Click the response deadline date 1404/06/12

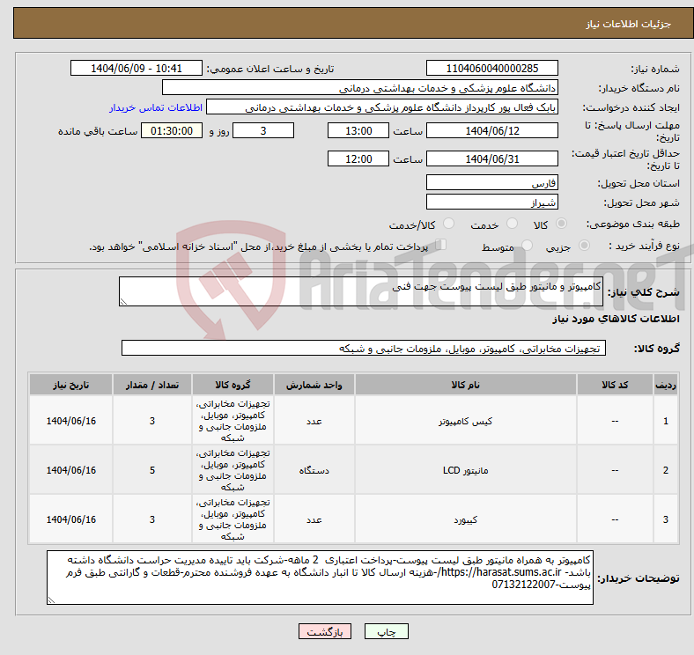pos(491,131)
